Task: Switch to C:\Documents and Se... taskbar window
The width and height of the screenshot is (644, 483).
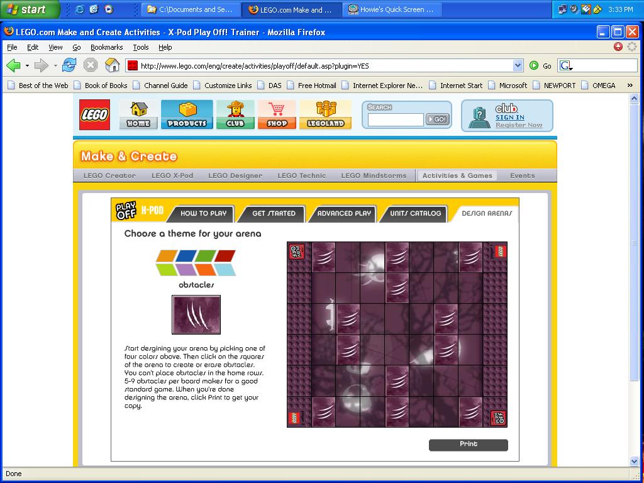Action: pyautogui.click(x=191, y=9)
